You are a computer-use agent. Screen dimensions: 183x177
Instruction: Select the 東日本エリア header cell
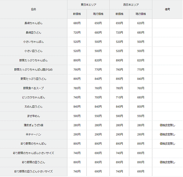click(88, 5)
